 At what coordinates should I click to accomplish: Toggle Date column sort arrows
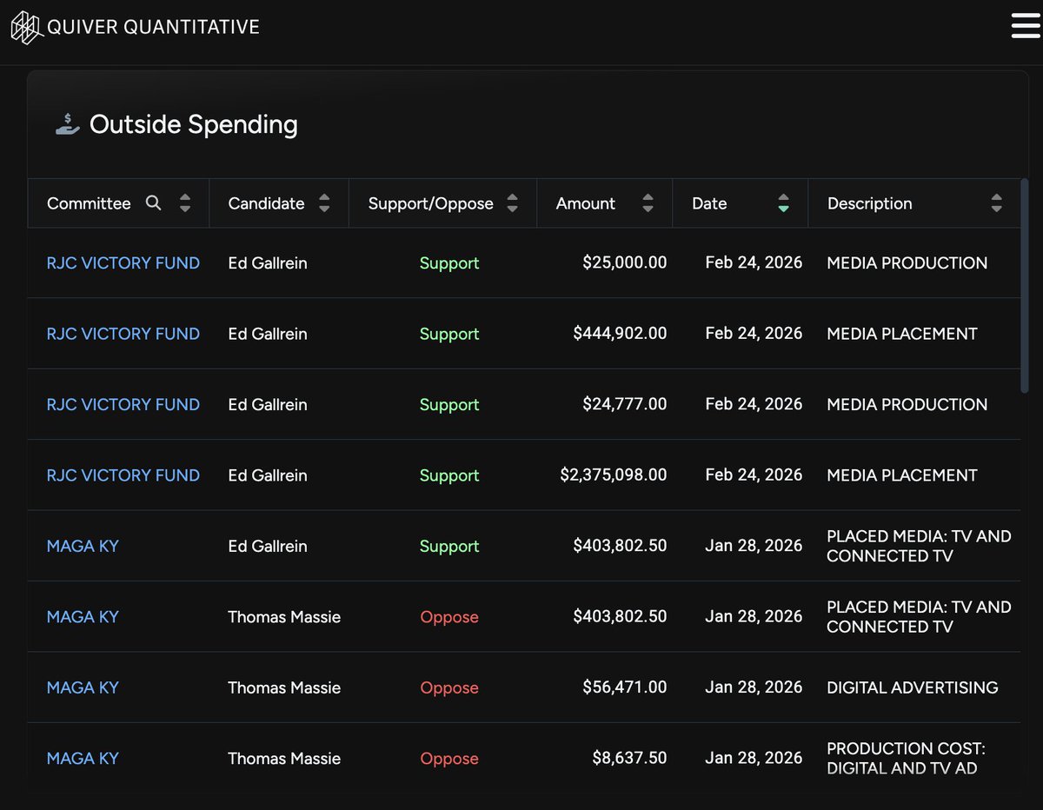pyautogui.click(x=783, y=203)
